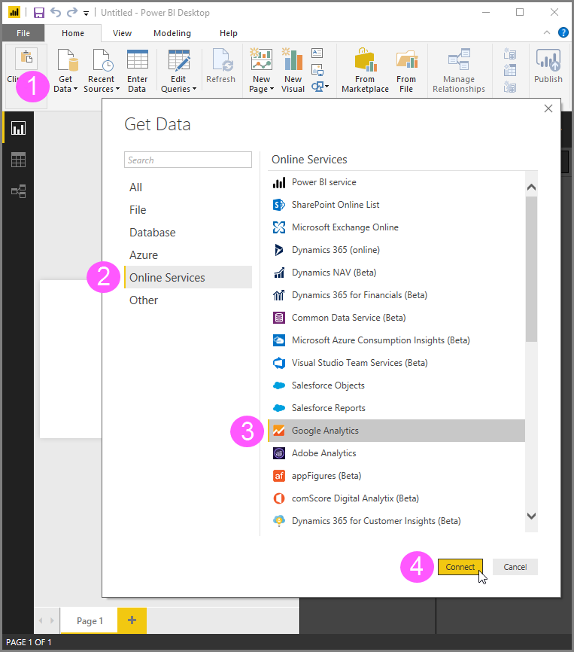Screen dimensions: 574x652
Task: Select Power BI service connector
Action: pos(396,182)
